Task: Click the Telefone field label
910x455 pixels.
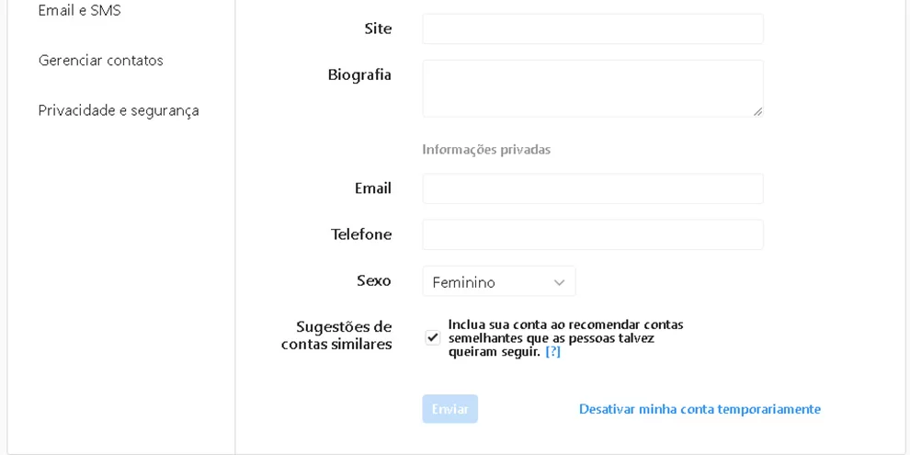Action: (361, 234)
